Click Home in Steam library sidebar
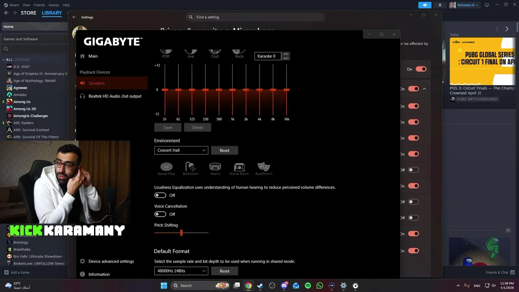 tap(34, 27)
